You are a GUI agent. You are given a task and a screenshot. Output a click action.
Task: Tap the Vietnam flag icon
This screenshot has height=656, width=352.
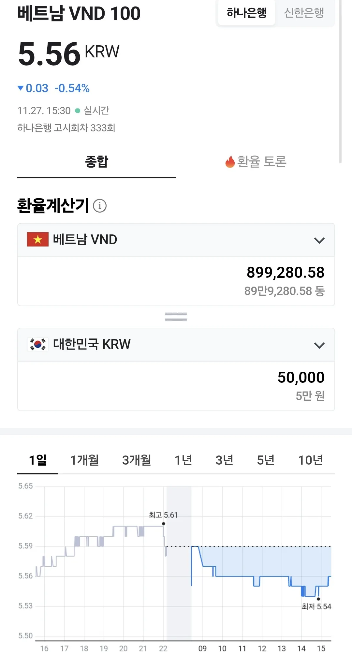38,240
